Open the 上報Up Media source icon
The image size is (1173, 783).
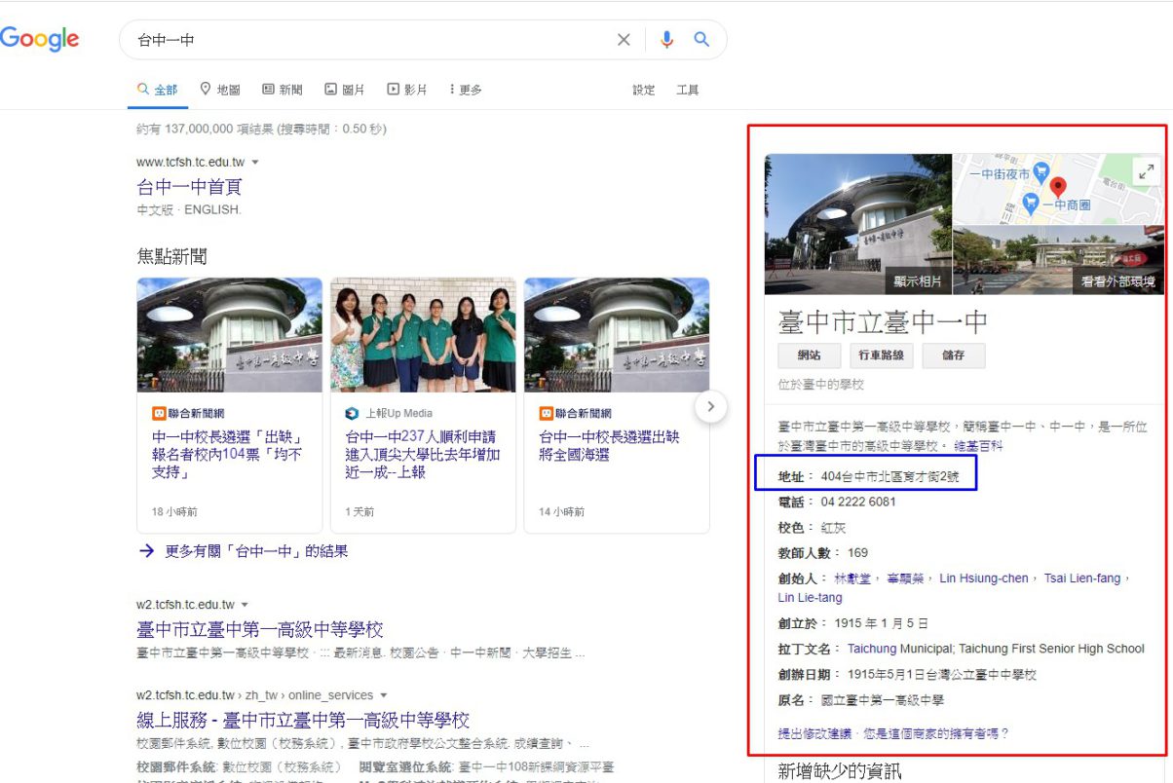coord(353,413)
